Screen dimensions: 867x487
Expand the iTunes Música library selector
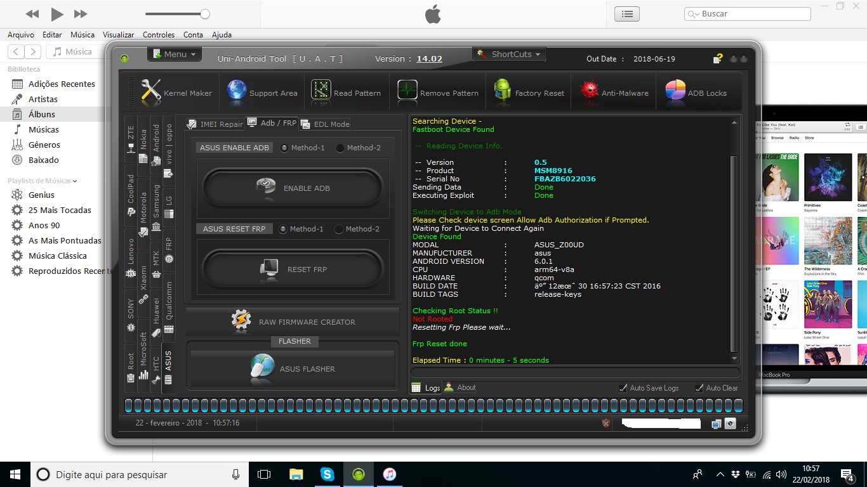click(x=72, y=51)
